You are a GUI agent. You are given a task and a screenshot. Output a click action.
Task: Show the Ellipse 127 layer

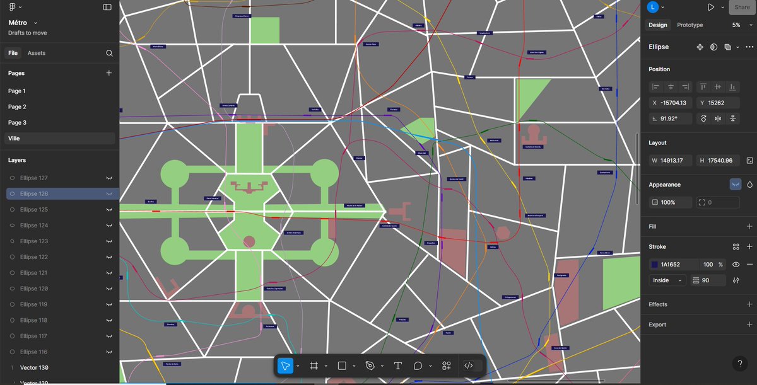click(109, 178)
